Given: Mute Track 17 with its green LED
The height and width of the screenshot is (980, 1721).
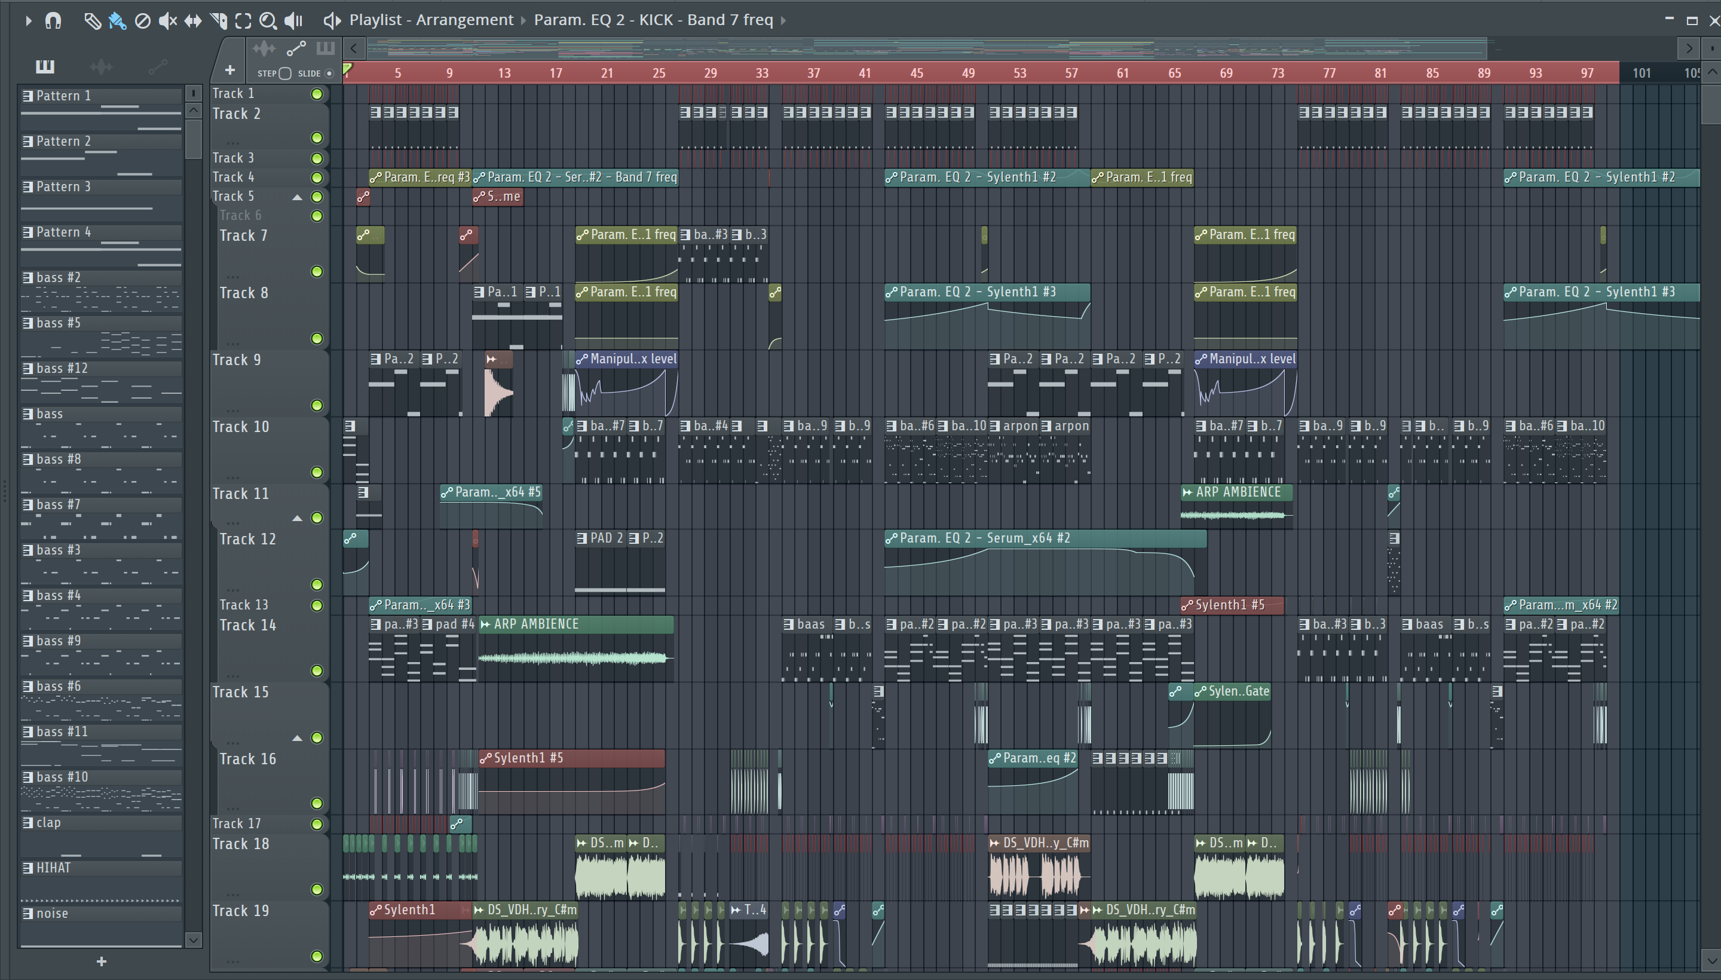Looking at the screenshot, I should click(x=316, y=825).
